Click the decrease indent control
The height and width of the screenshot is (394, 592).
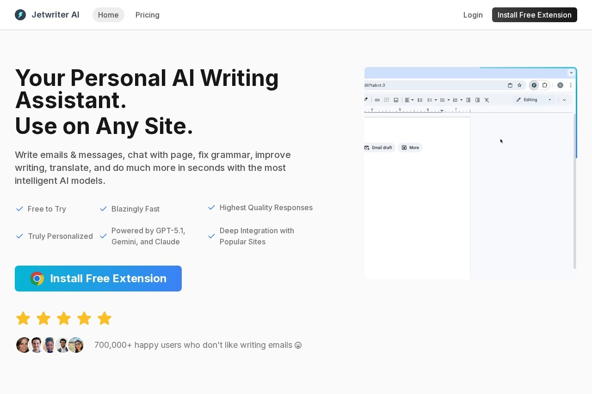(x=468, y=100)
